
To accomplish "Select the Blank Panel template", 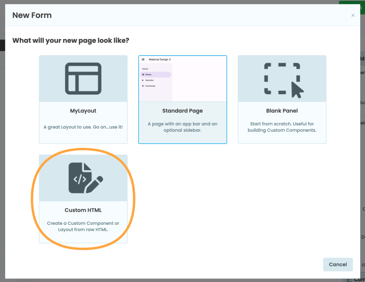I will (x=282, y=99).
